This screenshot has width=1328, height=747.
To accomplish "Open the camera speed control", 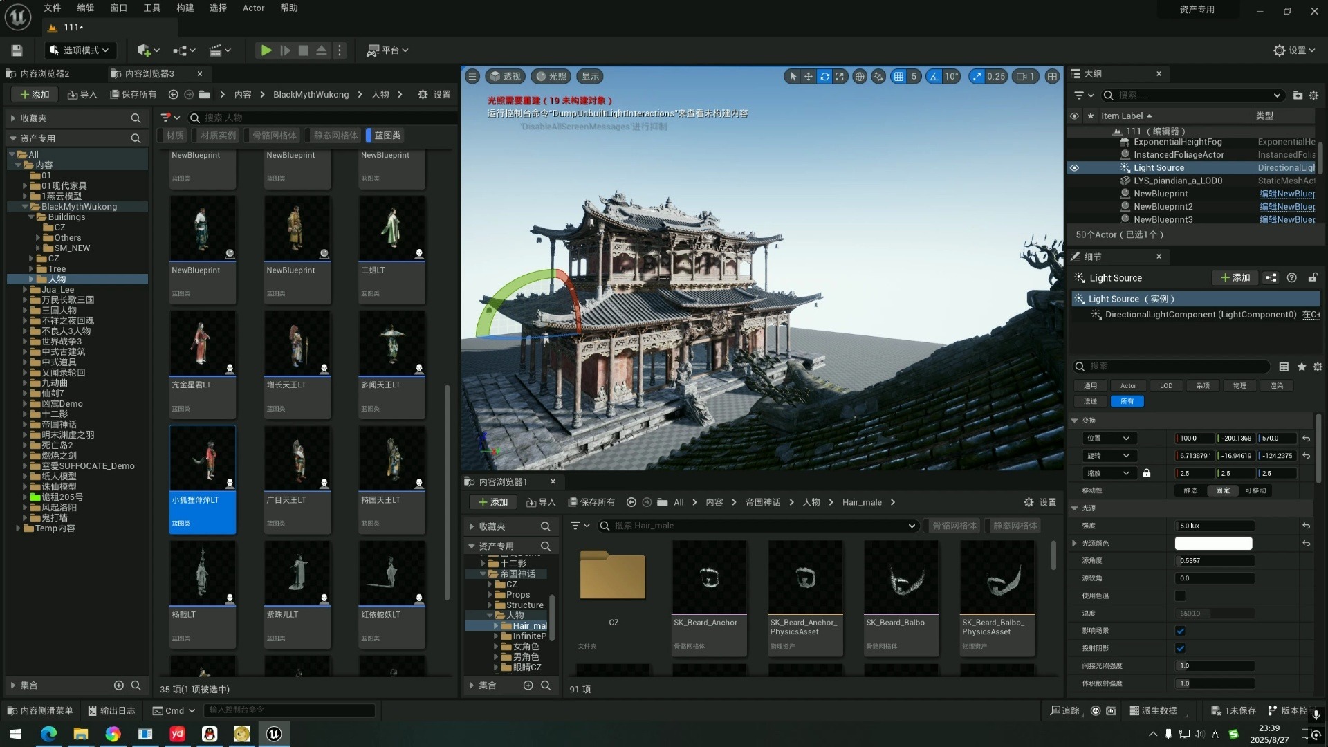I will tap(1025, 77).
